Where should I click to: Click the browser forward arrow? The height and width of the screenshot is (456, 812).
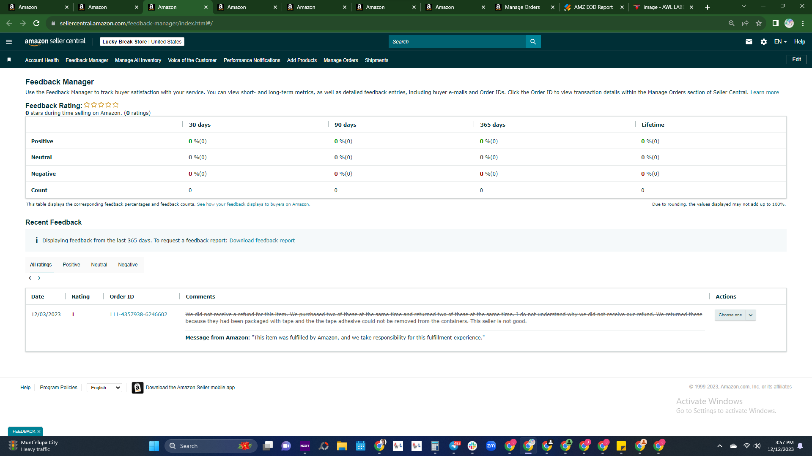(x=23, y=23)
